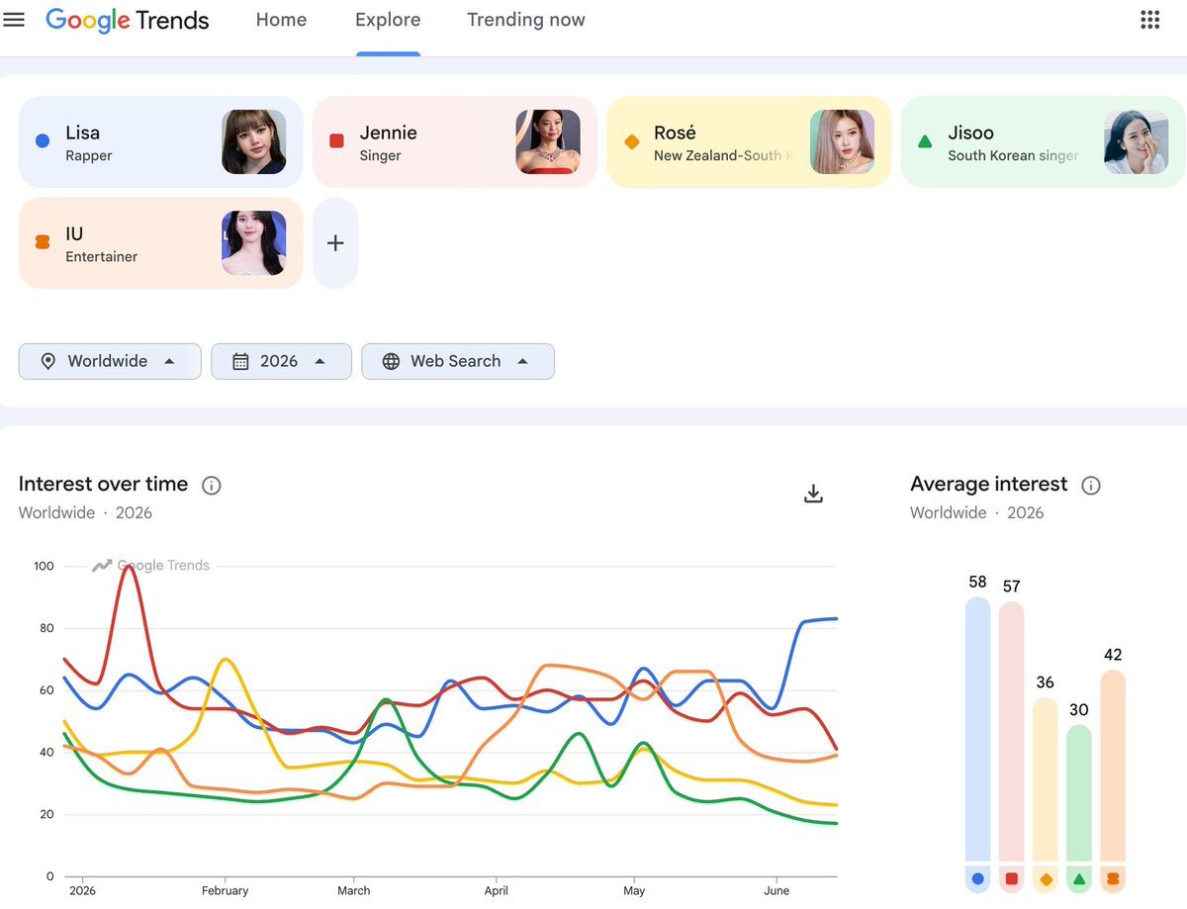Add a comparison term with plus button
Viewport: 1187px width, 909px height.
(335, 243)
